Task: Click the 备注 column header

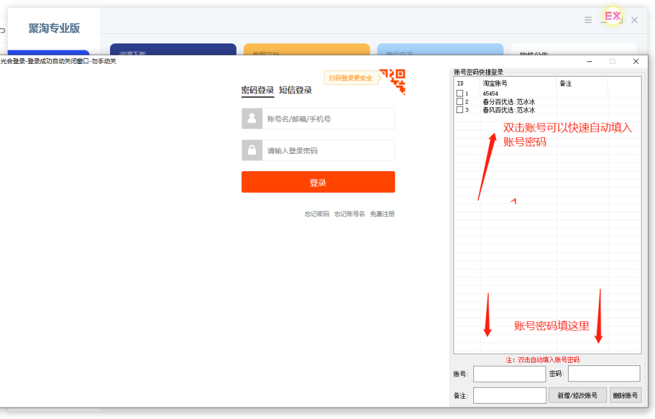Action: 582,84
